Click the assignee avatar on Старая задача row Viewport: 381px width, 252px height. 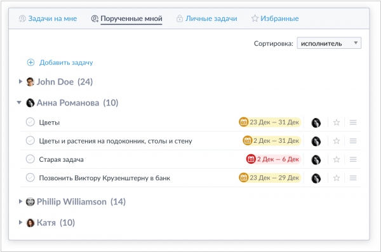pos(316,160)
